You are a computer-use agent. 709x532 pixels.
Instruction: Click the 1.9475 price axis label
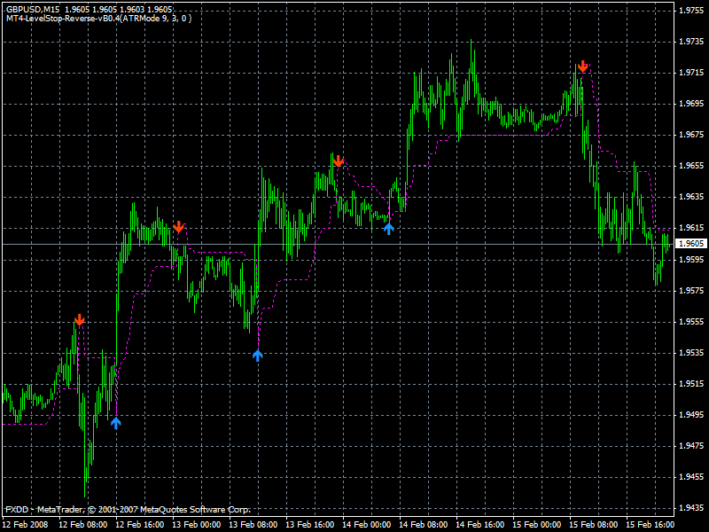click(691, 446)
